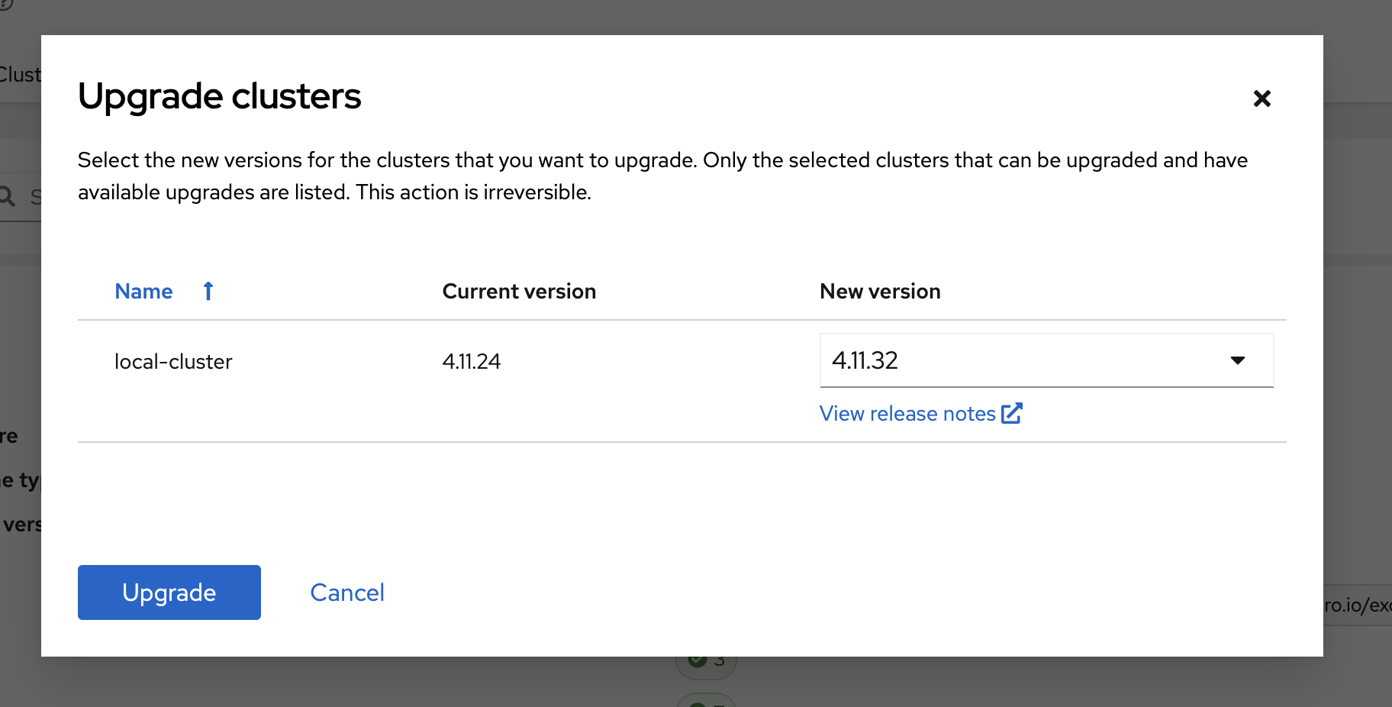Open the View release notes link

click(907, 414)
